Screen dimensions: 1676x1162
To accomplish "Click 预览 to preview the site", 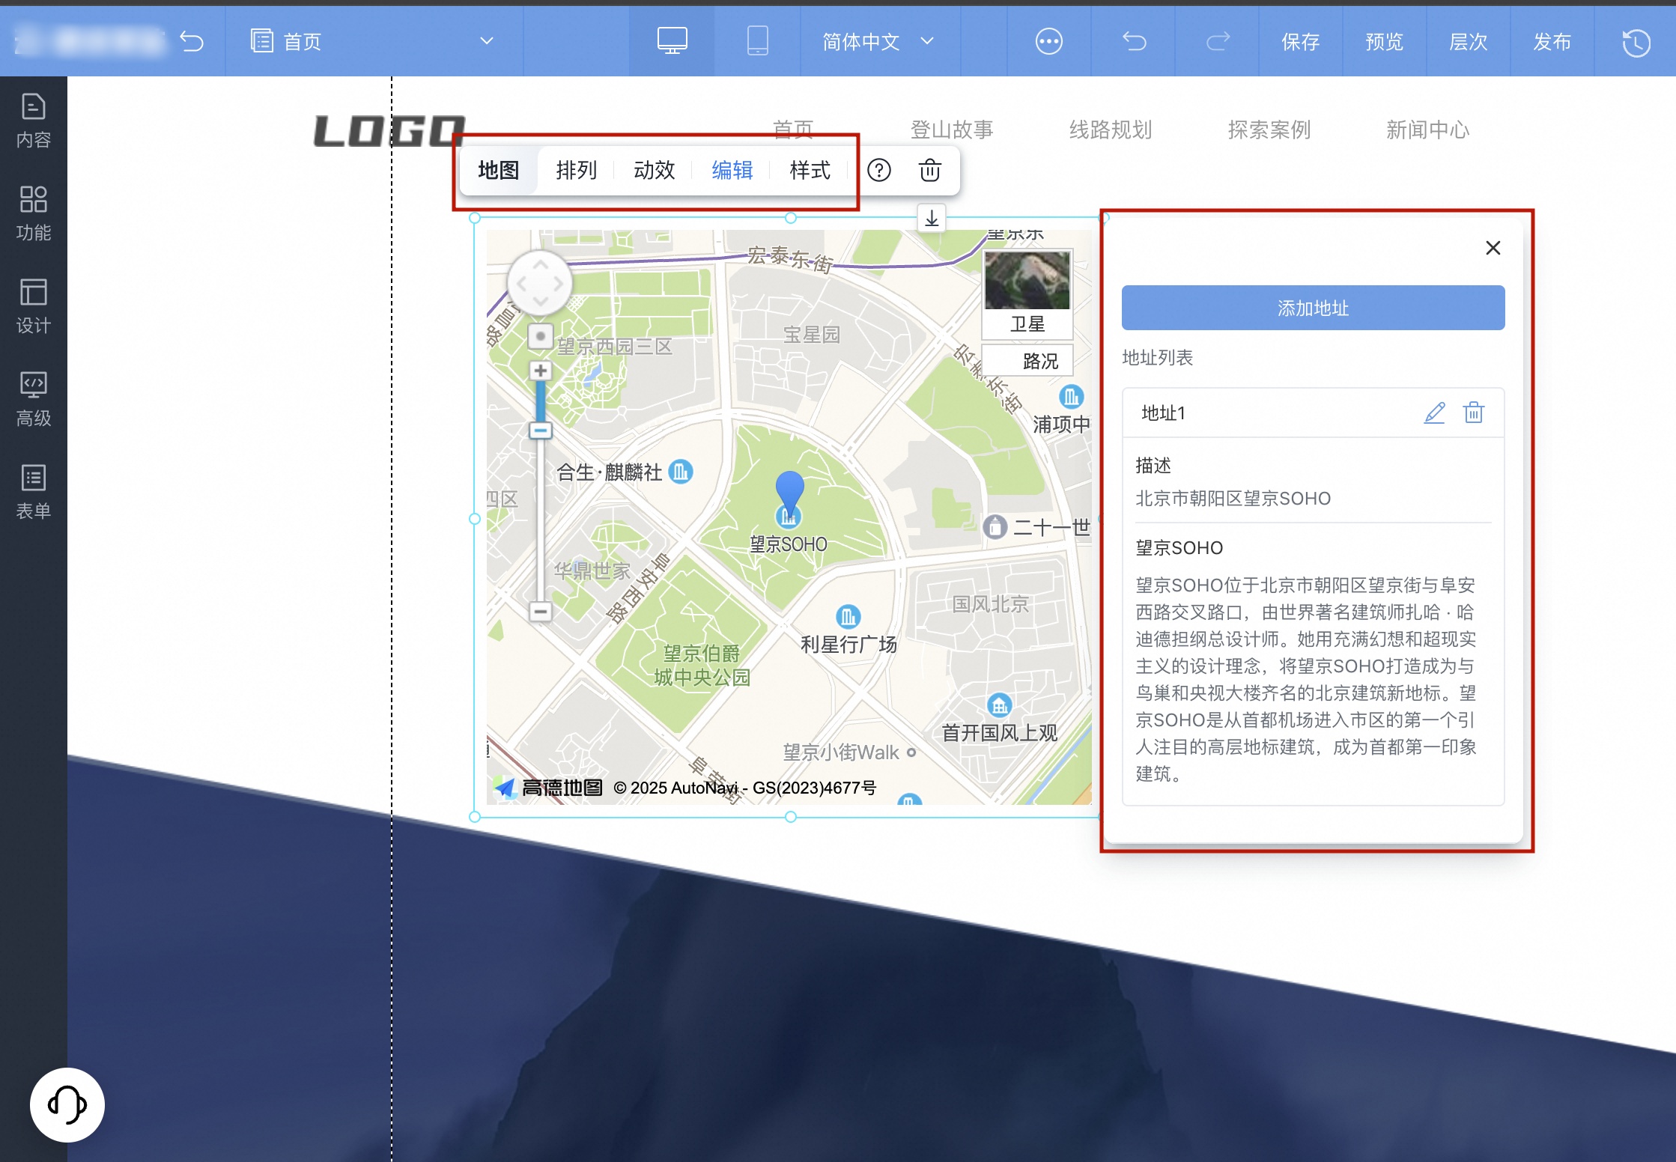I will click(1384, 42).
